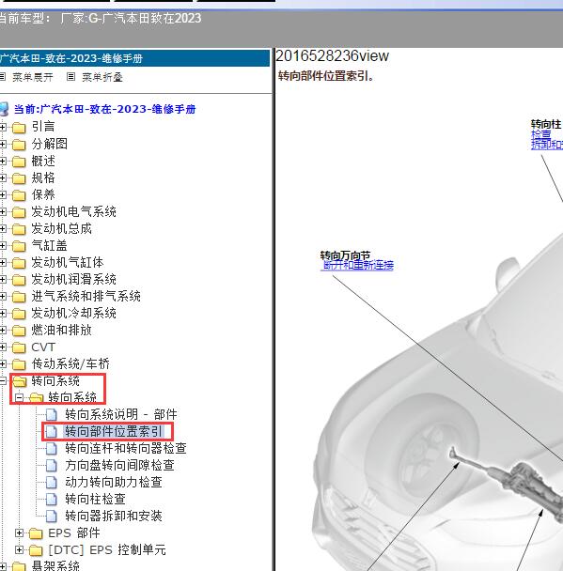
Task: Select the 发动机润滑系统 folder label
Action: [73, 280]
